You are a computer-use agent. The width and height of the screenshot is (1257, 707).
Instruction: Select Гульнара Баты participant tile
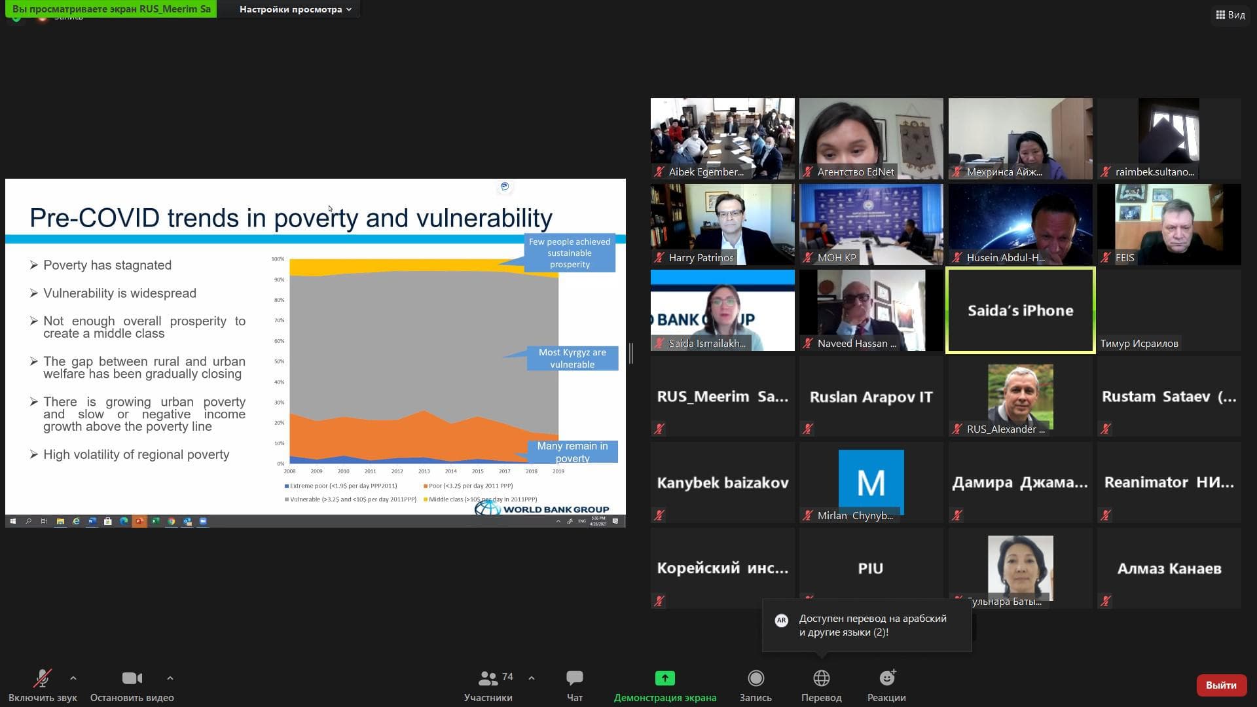coord(1020,568)
